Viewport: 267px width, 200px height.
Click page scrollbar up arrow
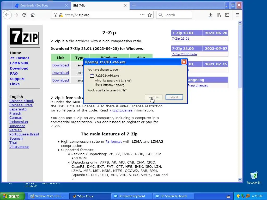[x=240, y=22]
